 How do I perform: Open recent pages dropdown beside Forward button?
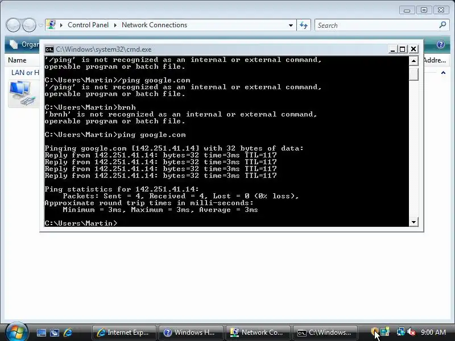click(x=40, y=25)
